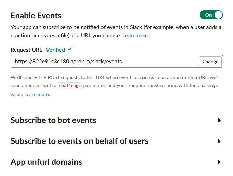
Task: Click the green "Verified" status text
Action: pyautogui.click(x=55, y=50)
